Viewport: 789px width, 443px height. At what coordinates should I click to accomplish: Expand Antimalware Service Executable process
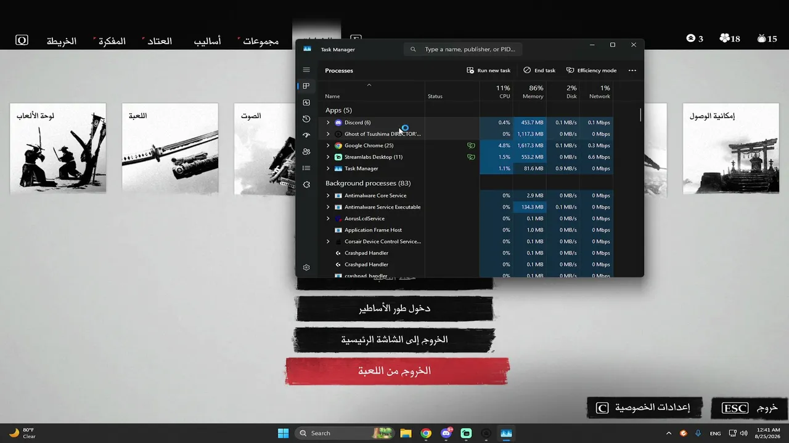pyautogui.click(x=328, y=207)
